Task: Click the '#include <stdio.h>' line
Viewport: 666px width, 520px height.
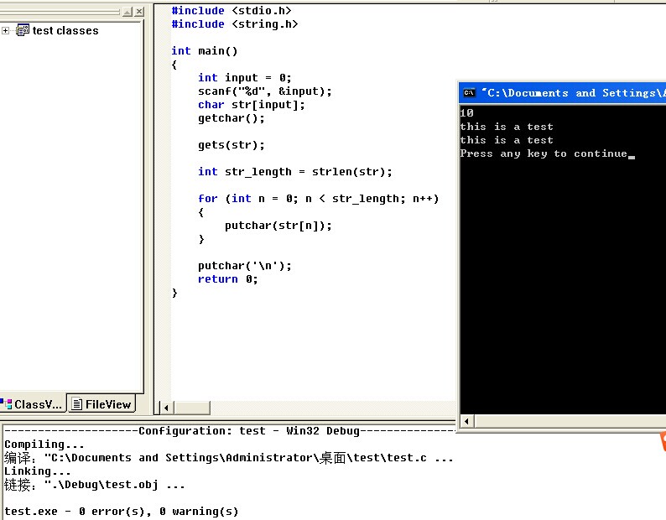Action: (232, 11)
